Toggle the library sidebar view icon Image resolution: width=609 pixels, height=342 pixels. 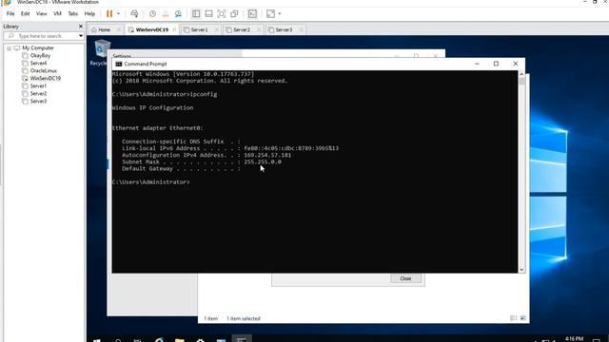click(196, 14)
